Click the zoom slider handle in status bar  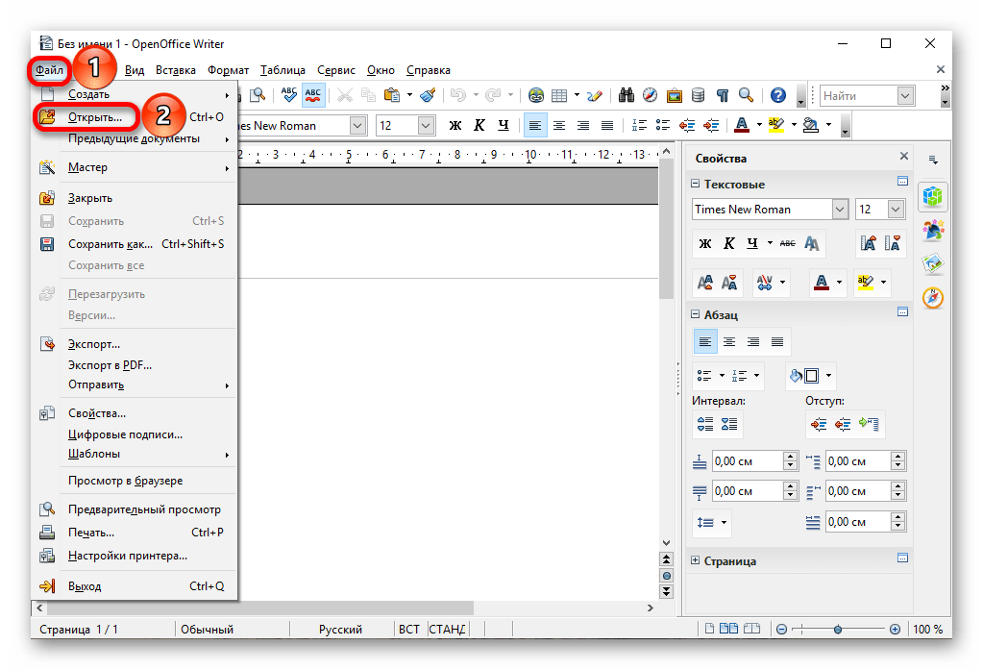coord(838,630)
